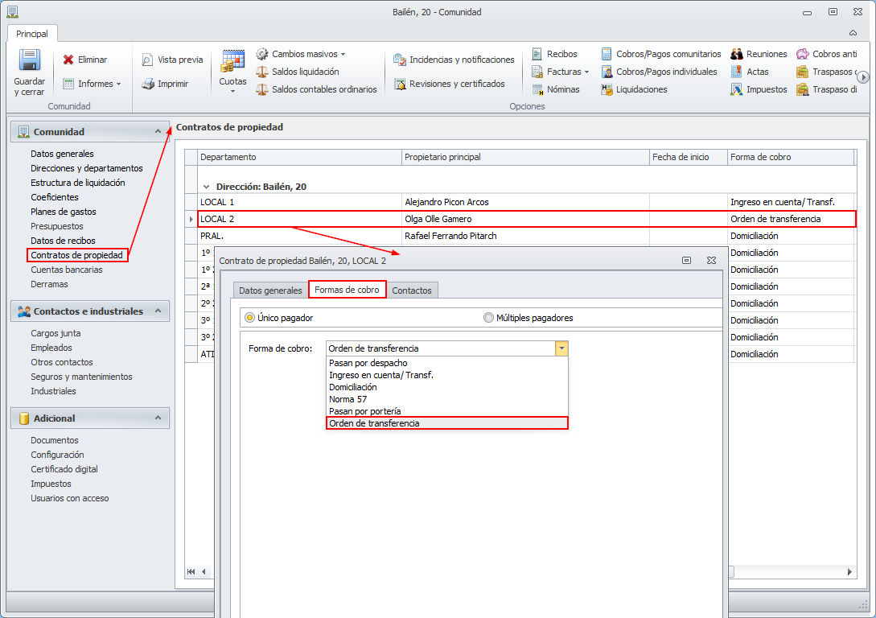Click the Facturas invoice icon
Screen dimensions: 876x618
(x=537, y=72)
